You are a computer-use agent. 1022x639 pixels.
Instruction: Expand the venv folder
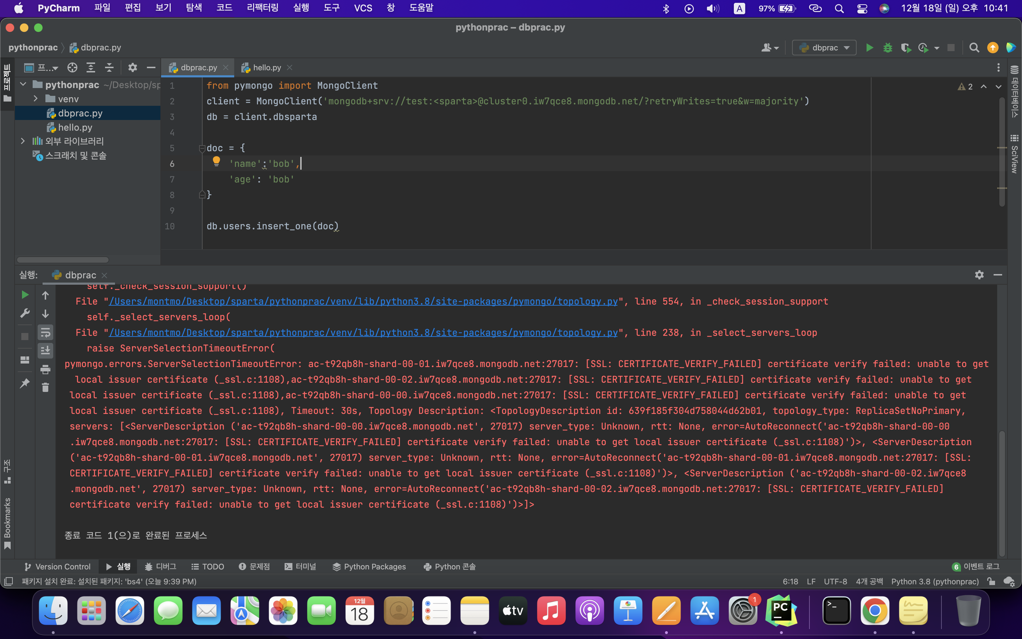pyautogui.click(x=36, y=99)
